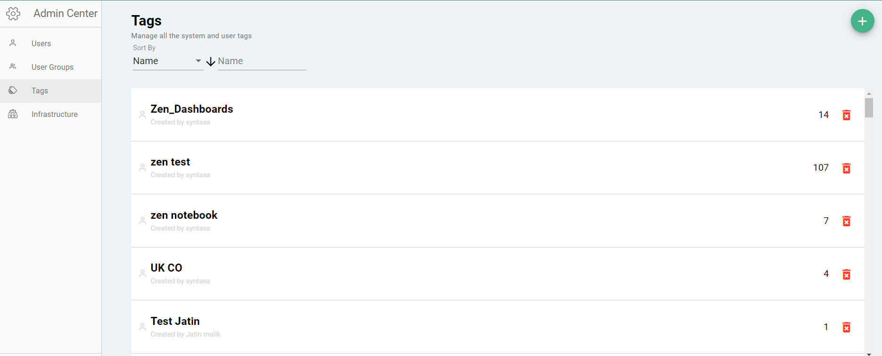Delete the zen test tag
The width and height of the screenshot is (882, 356).
pyautogui.click(x=846, y=168)
